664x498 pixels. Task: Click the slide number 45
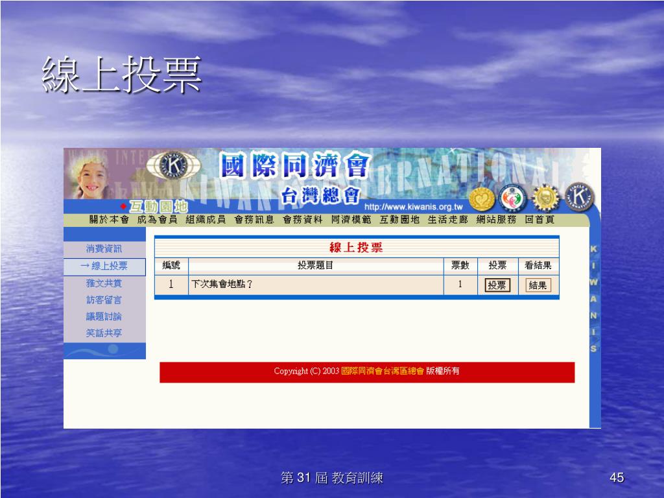[x=617, y=477]
